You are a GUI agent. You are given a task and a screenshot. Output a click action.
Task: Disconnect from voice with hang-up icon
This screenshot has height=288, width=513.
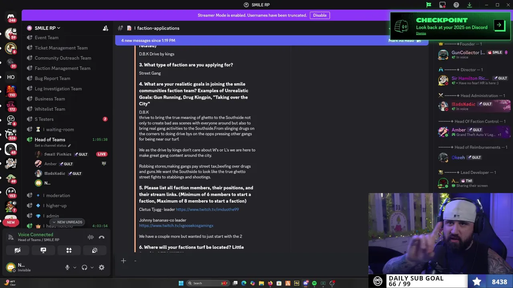pos(102,237)
